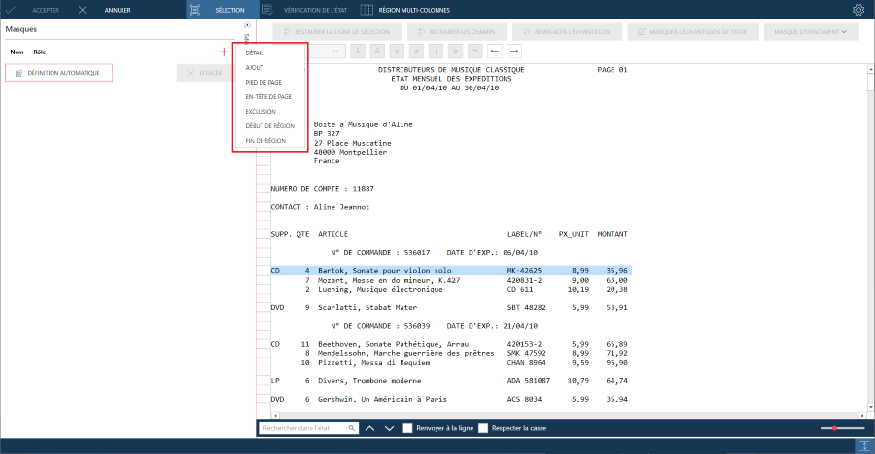Expand the Masque d'effacement dropdown

click(810, 32)
